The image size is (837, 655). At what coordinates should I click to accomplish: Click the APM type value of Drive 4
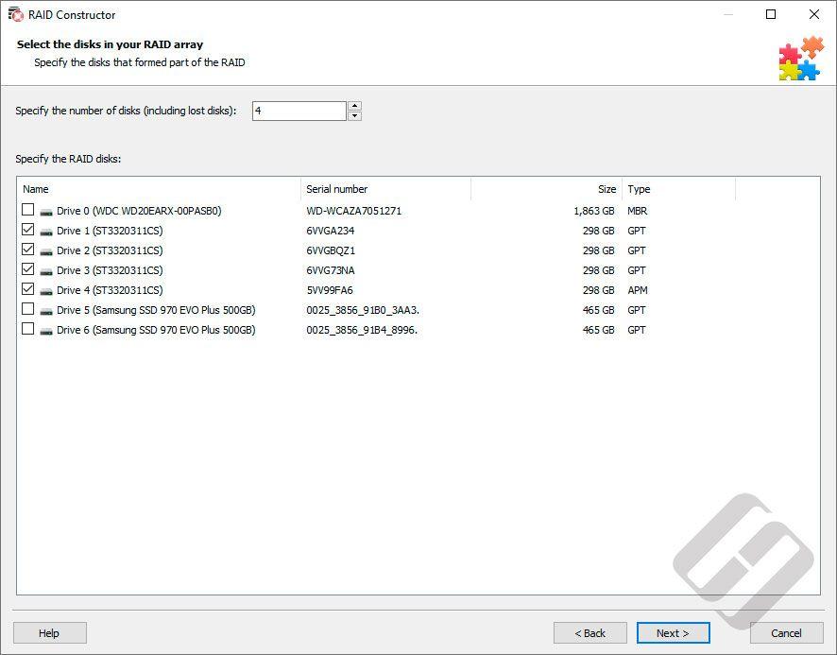(638, 290)
